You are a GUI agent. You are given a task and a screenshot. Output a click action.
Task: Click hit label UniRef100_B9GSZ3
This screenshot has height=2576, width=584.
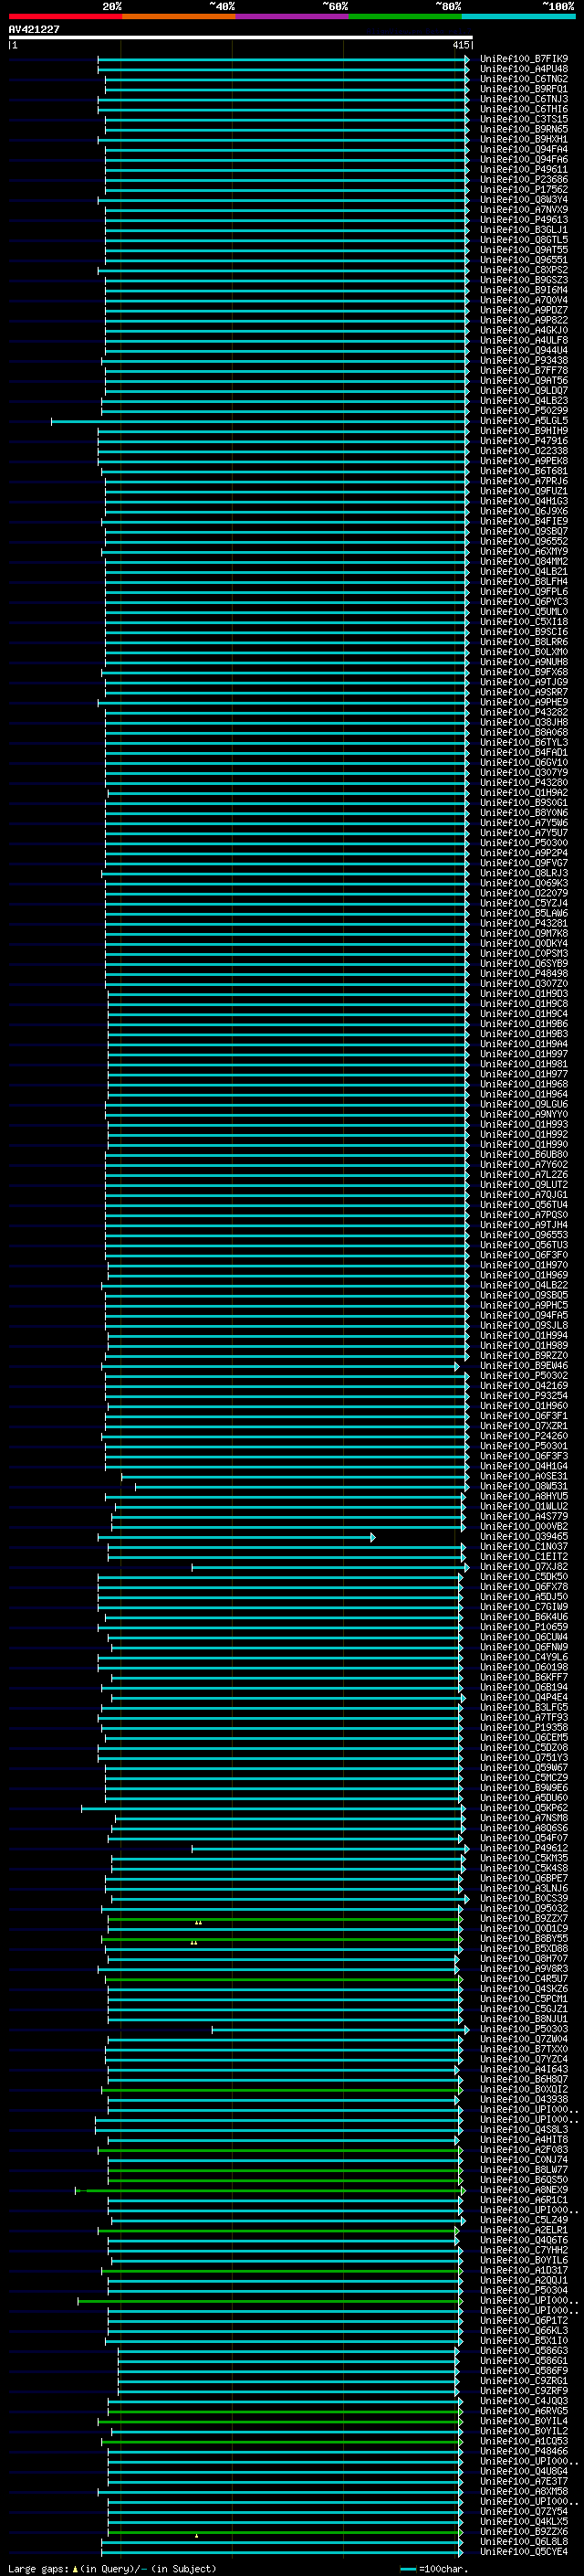[524, 280]
